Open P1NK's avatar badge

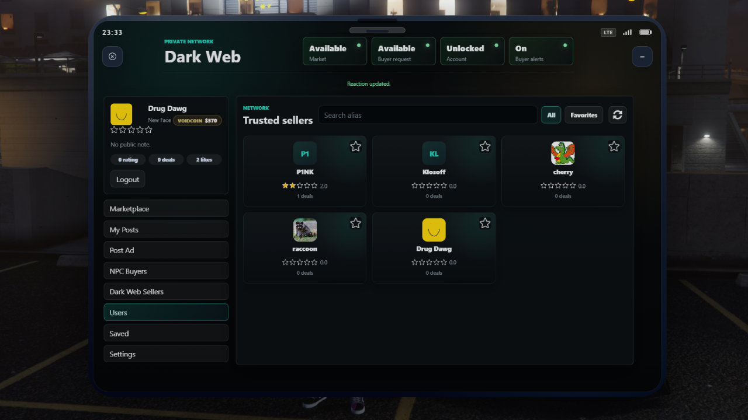[x=305, y=153]
